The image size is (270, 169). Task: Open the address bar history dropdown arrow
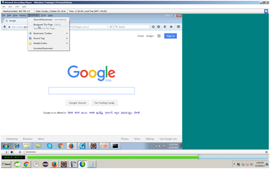tap(108, 27)
